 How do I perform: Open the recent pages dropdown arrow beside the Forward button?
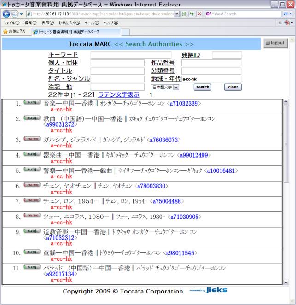21,14
